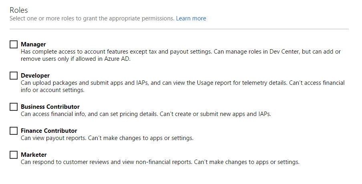362x184 pixels.
Task: Click the Finance Contributor label text
Action: [49, 131]
